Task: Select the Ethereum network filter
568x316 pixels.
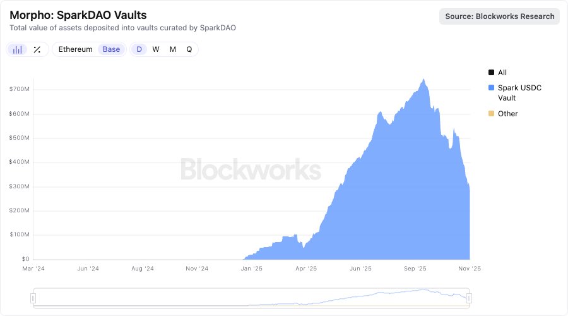Action: pyautogui.click(x=75, y=49)
